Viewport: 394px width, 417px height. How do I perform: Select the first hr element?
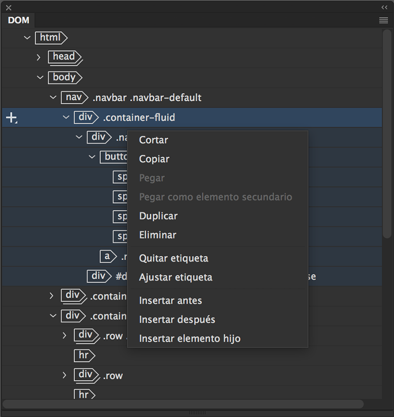coord(84,356)
